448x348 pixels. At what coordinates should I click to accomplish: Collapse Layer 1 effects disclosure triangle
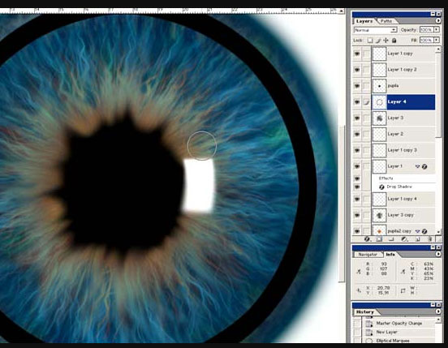click(417, 166)
